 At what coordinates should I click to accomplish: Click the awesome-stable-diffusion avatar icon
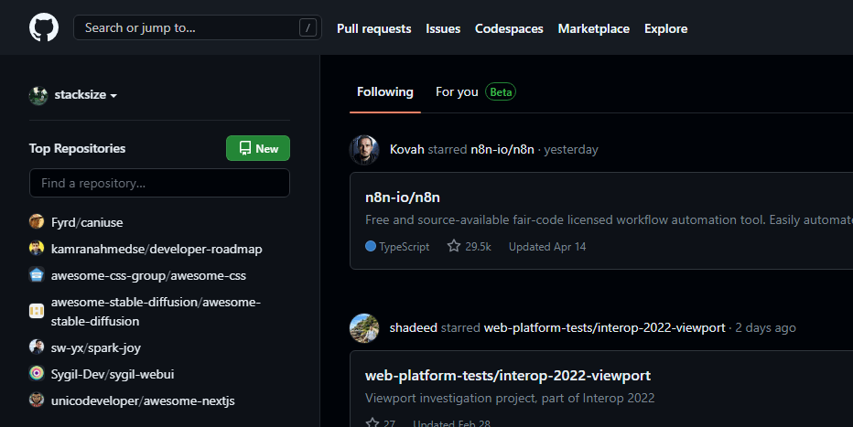tap(37, 311)
